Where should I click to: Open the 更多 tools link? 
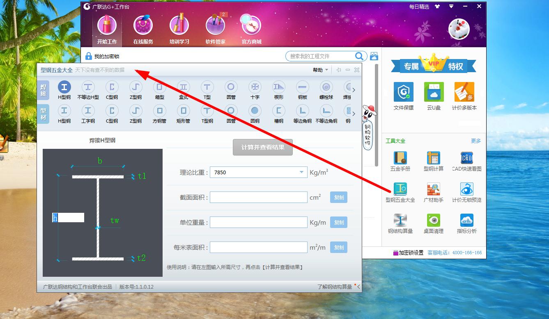tap(476, 141)
